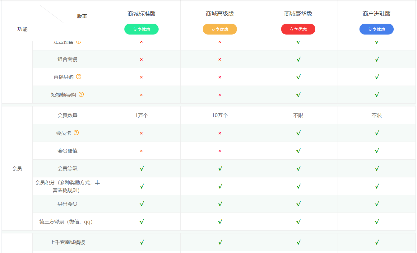The width and height of the screenshot is (417, 253).
Task: Open the help icon next to 直播导购
Action: pyautogui.click(x=79, y=77)
